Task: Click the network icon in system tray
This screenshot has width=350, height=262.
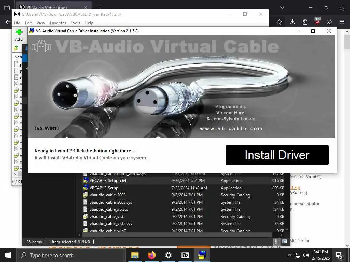Action: (298, 255)
